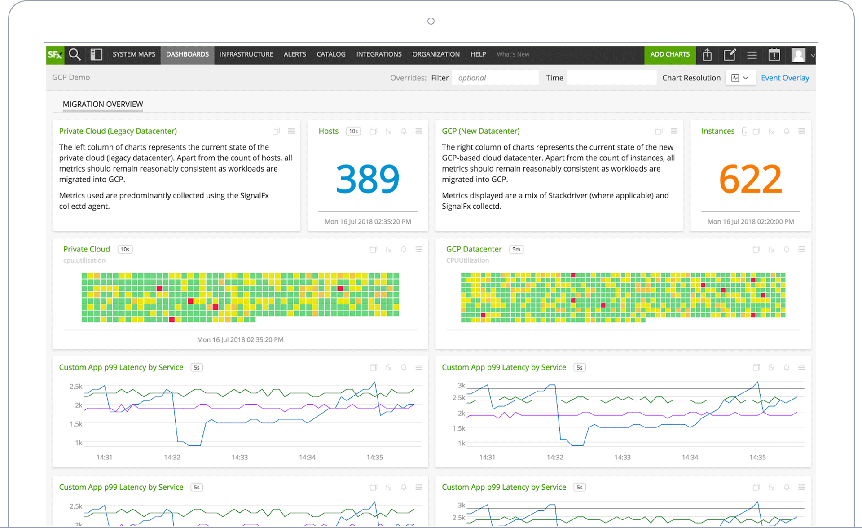
Task: Copy the GCP (New Datacenter) text panel
Action: (x=659, y=131)
